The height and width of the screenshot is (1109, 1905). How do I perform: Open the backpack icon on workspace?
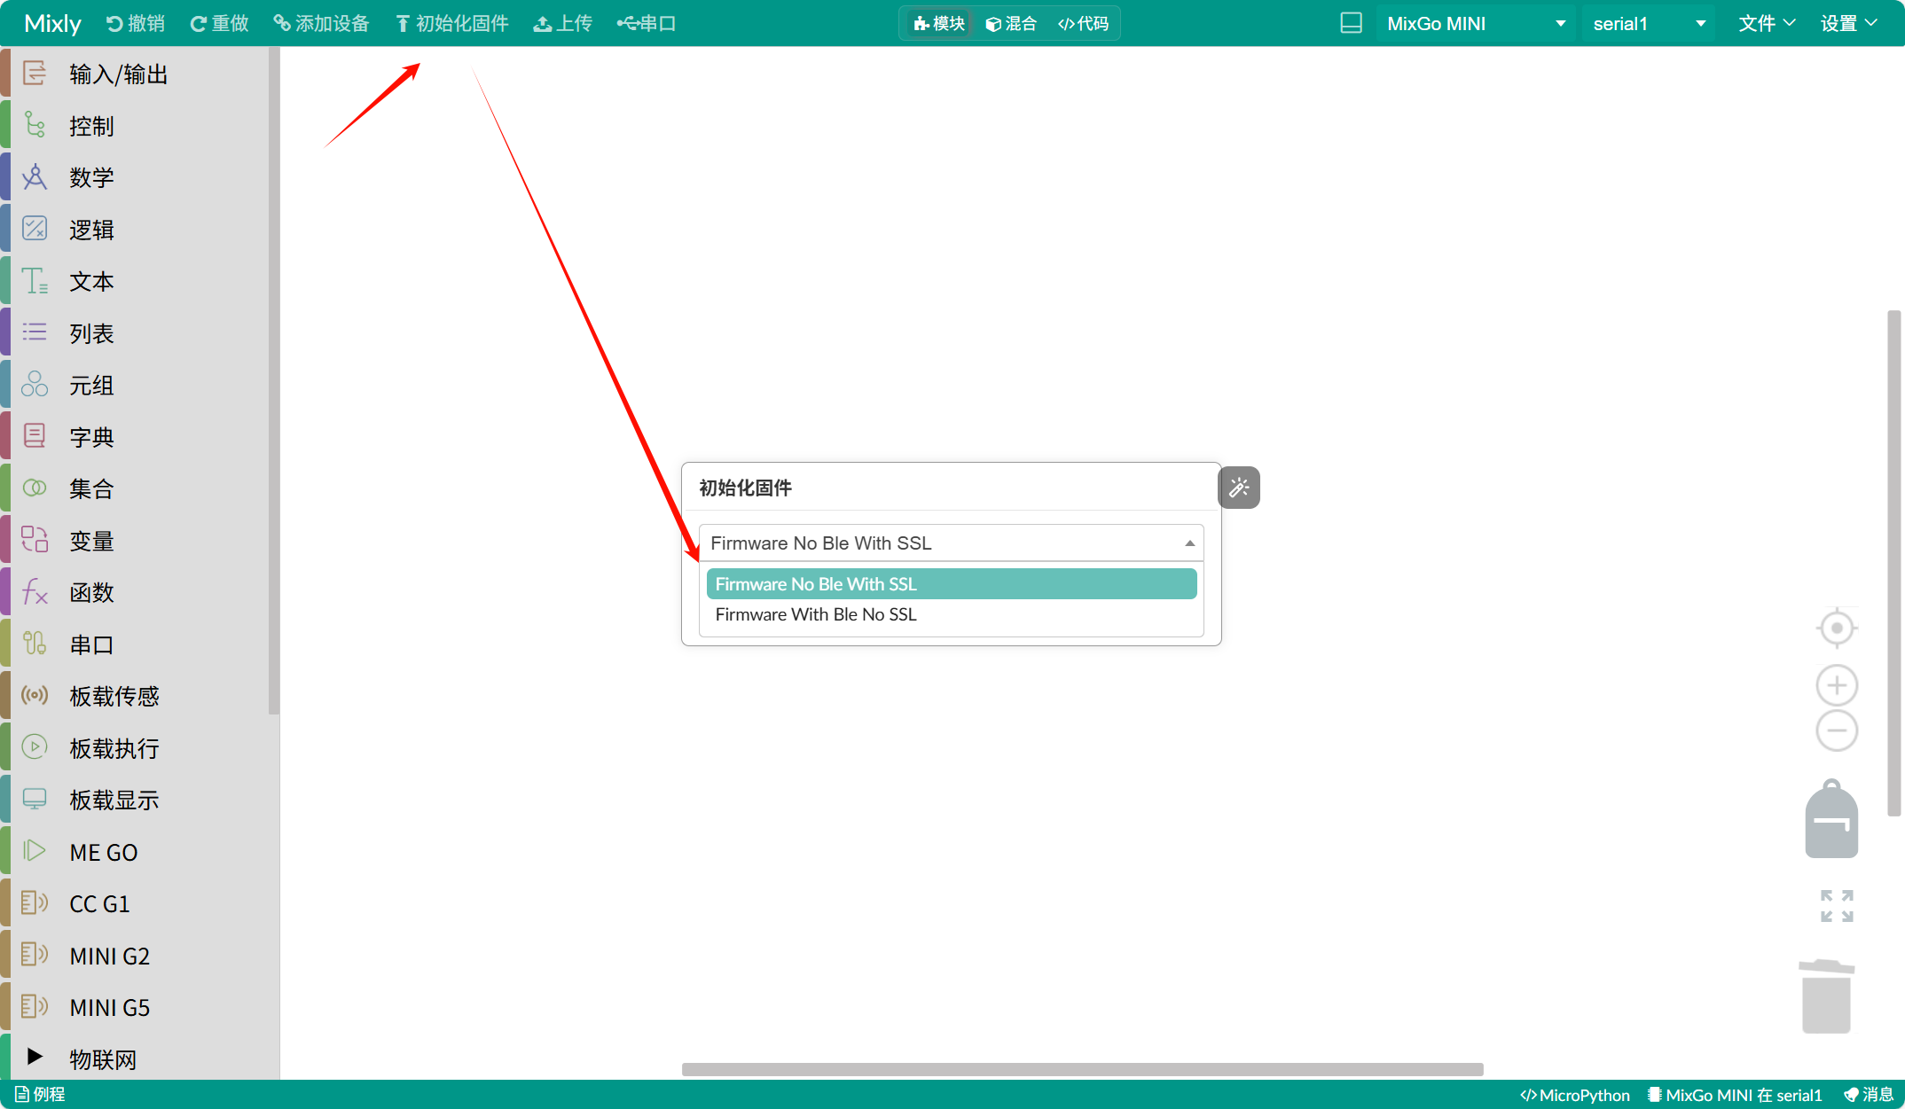pos(1831,820)
